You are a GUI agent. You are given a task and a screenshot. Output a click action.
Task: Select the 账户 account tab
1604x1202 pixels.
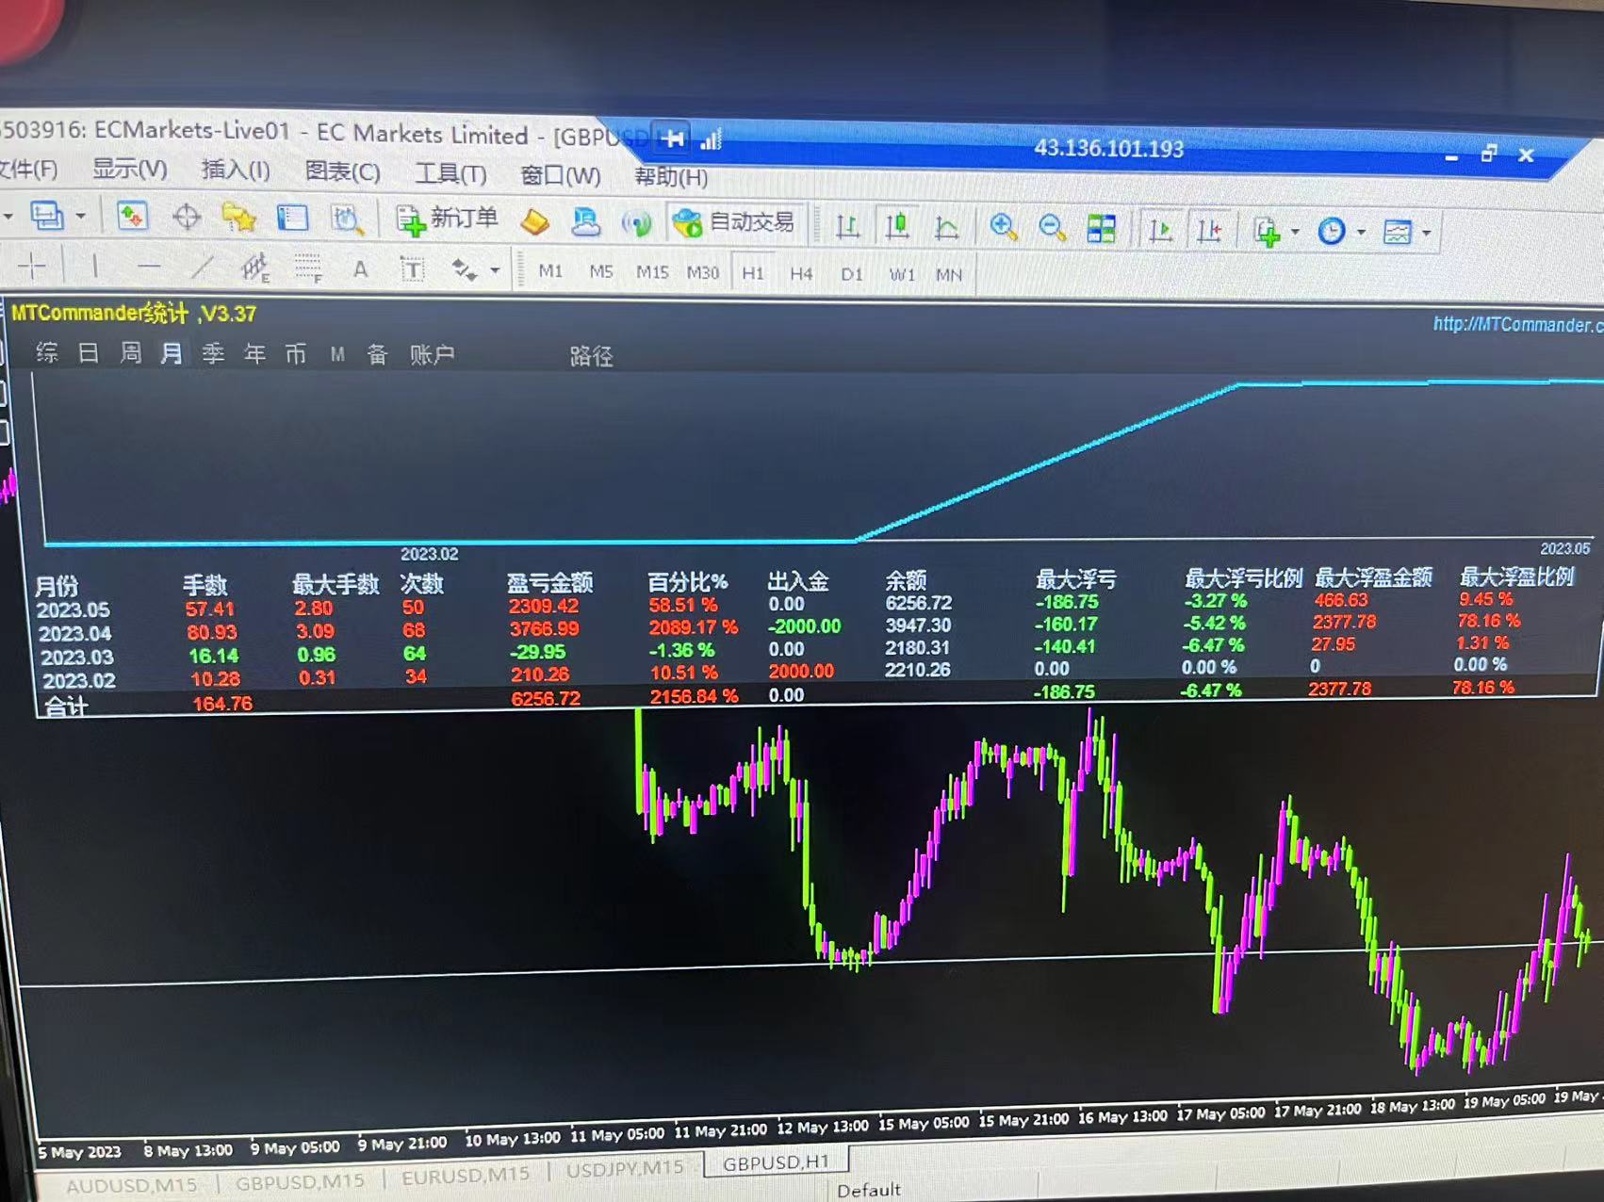433,355
